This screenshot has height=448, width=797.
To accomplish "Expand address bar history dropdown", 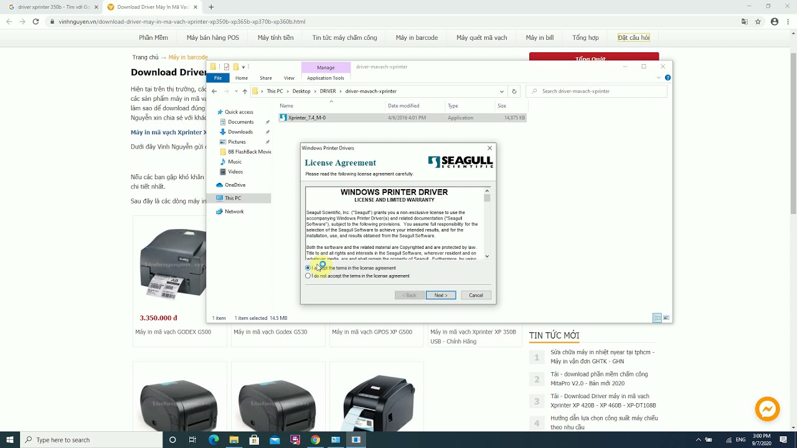I will click(501, 91).
